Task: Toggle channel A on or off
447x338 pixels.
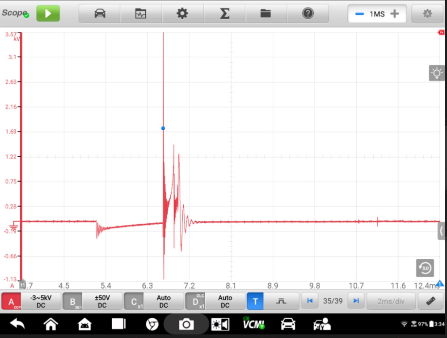Action: [x=11, y=301]
